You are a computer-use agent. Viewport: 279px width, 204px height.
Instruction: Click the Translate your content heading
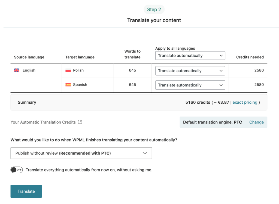tap(154, 20)
